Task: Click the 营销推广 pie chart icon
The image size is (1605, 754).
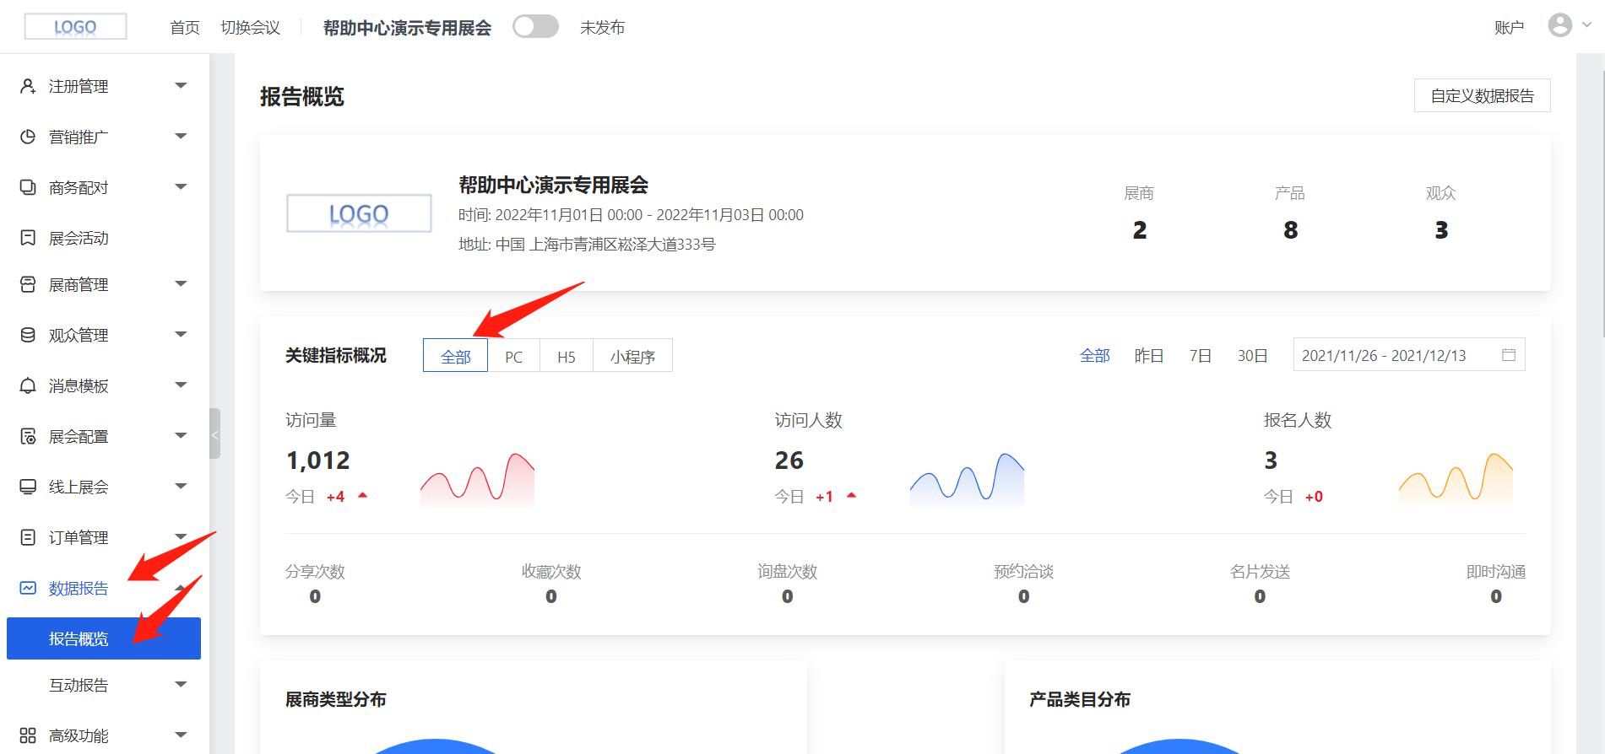Action: 28,137
